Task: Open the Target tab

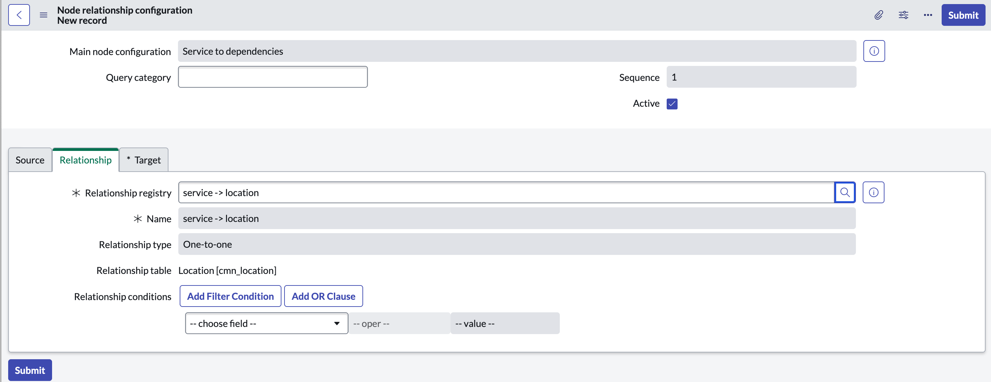Action: click(x=144, y=160)
